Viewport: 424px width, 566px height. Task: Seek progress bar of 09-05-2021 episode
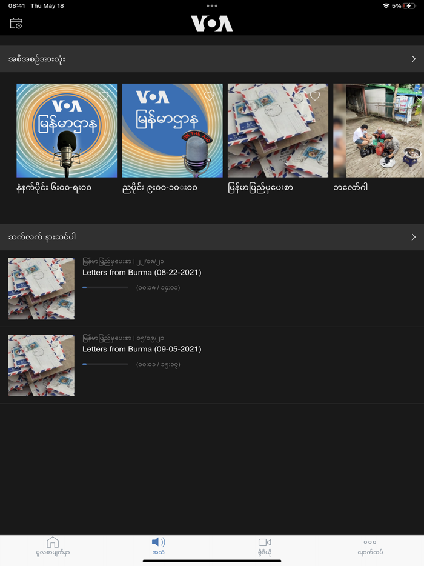coord(105,364)
